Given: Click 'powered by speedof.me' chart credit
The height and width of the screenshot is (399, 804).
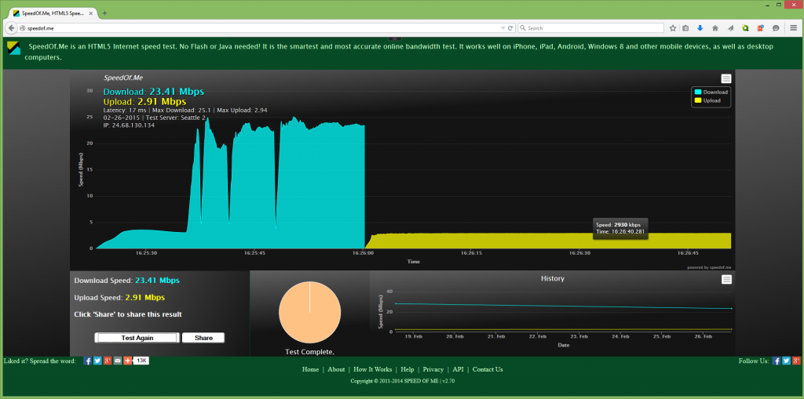Looking at the screenshot, I should point(710,267).
